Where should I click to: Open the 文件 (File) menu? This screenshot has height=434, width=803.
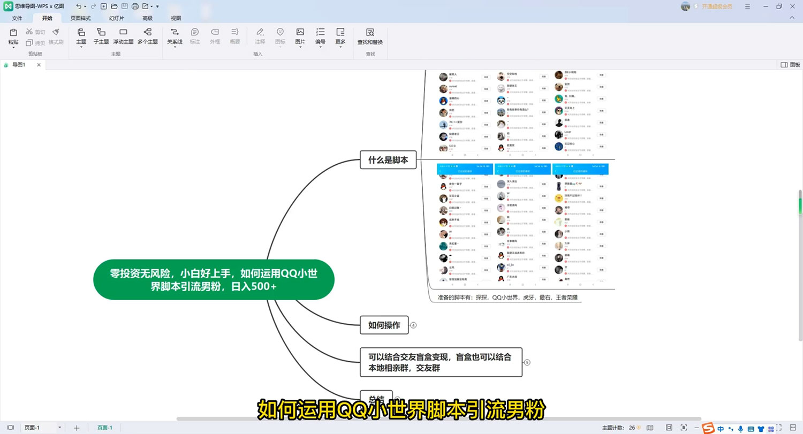[x=17, y=18]
